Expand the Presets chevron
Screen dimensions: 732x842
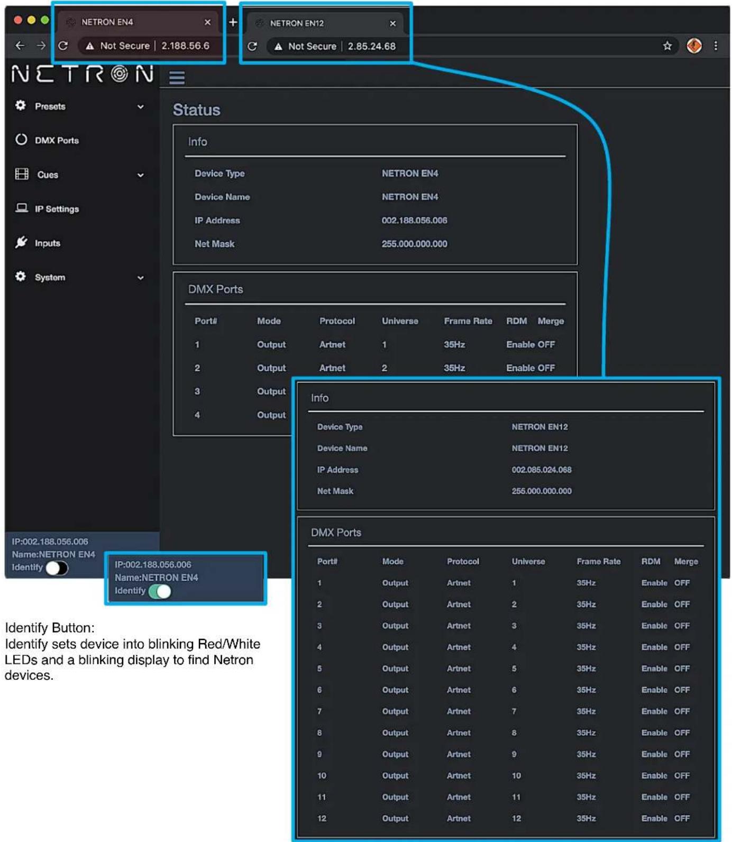pyautogui.click(x=140, y=106)
